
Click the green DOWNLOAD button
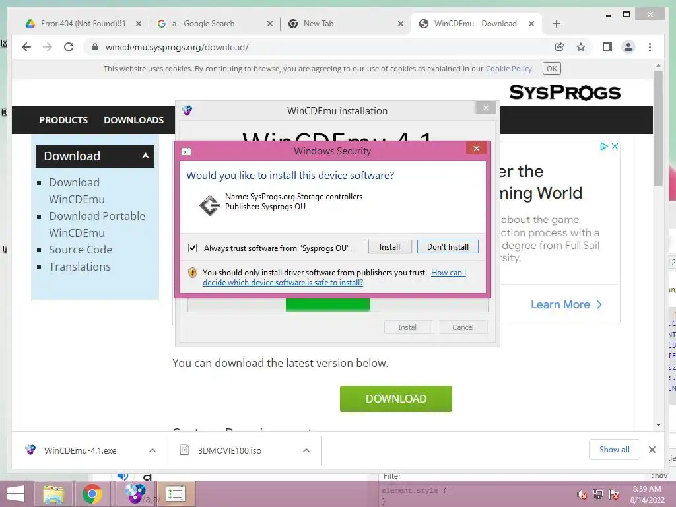(396, 399)
